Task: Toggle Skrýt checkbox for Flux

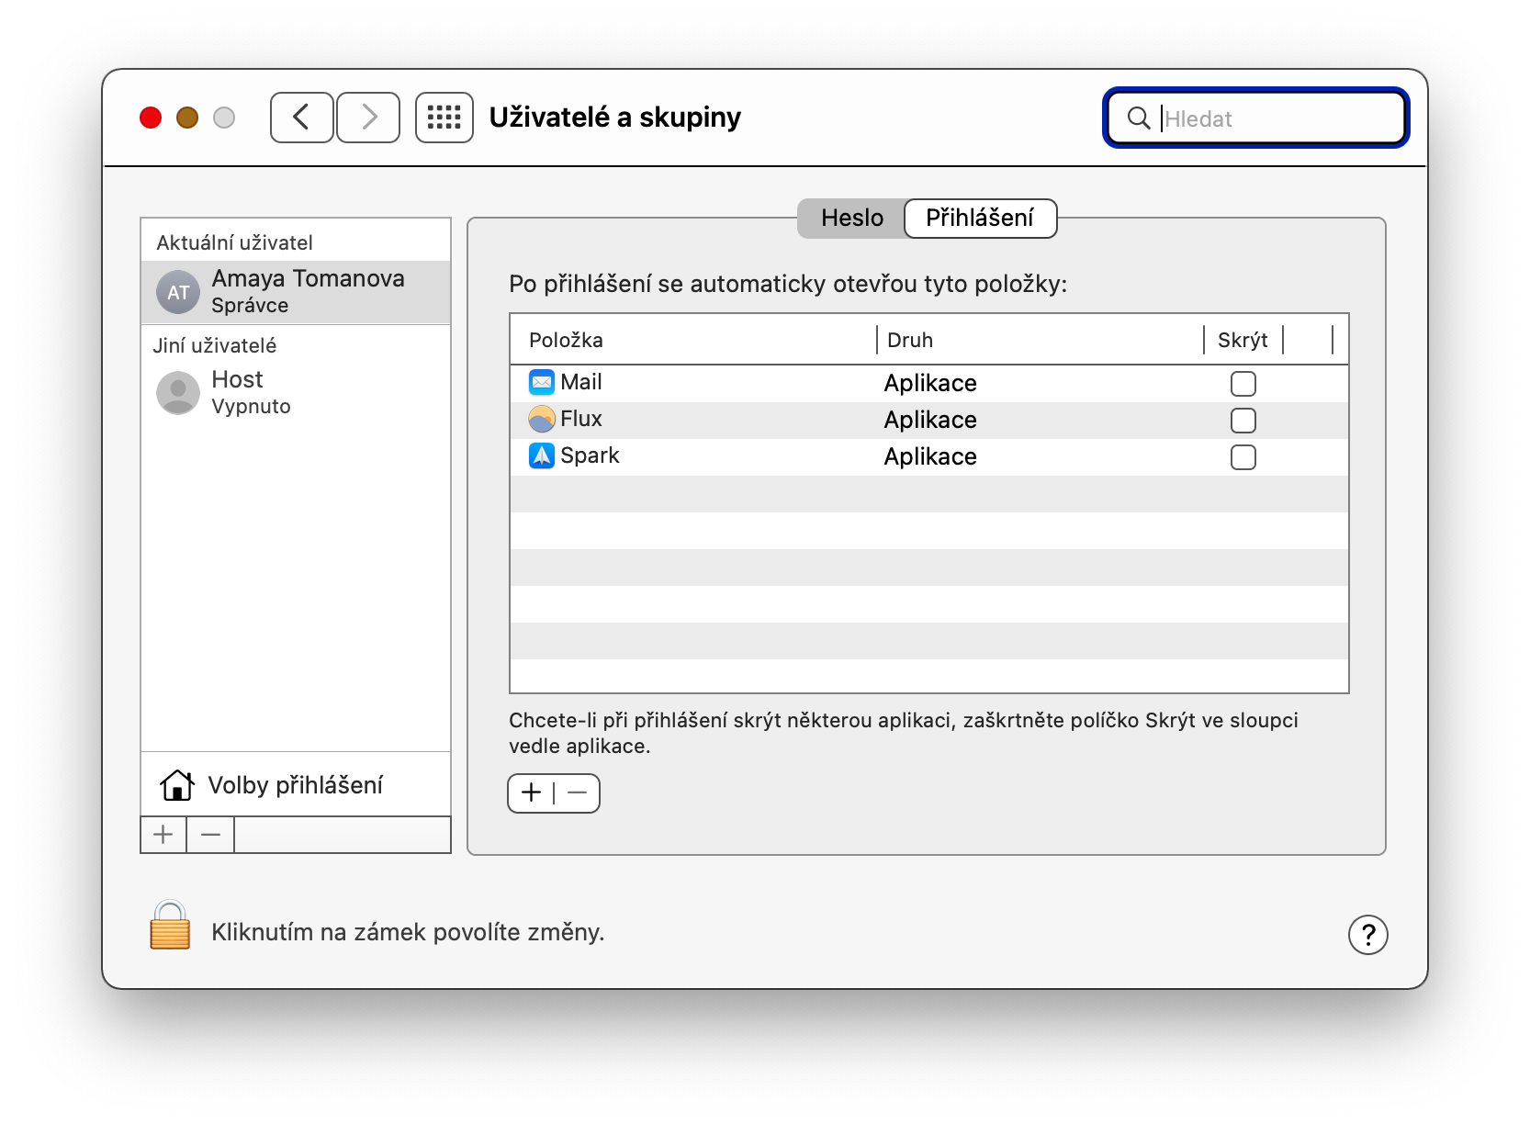Action: (x=1243, y=421)
